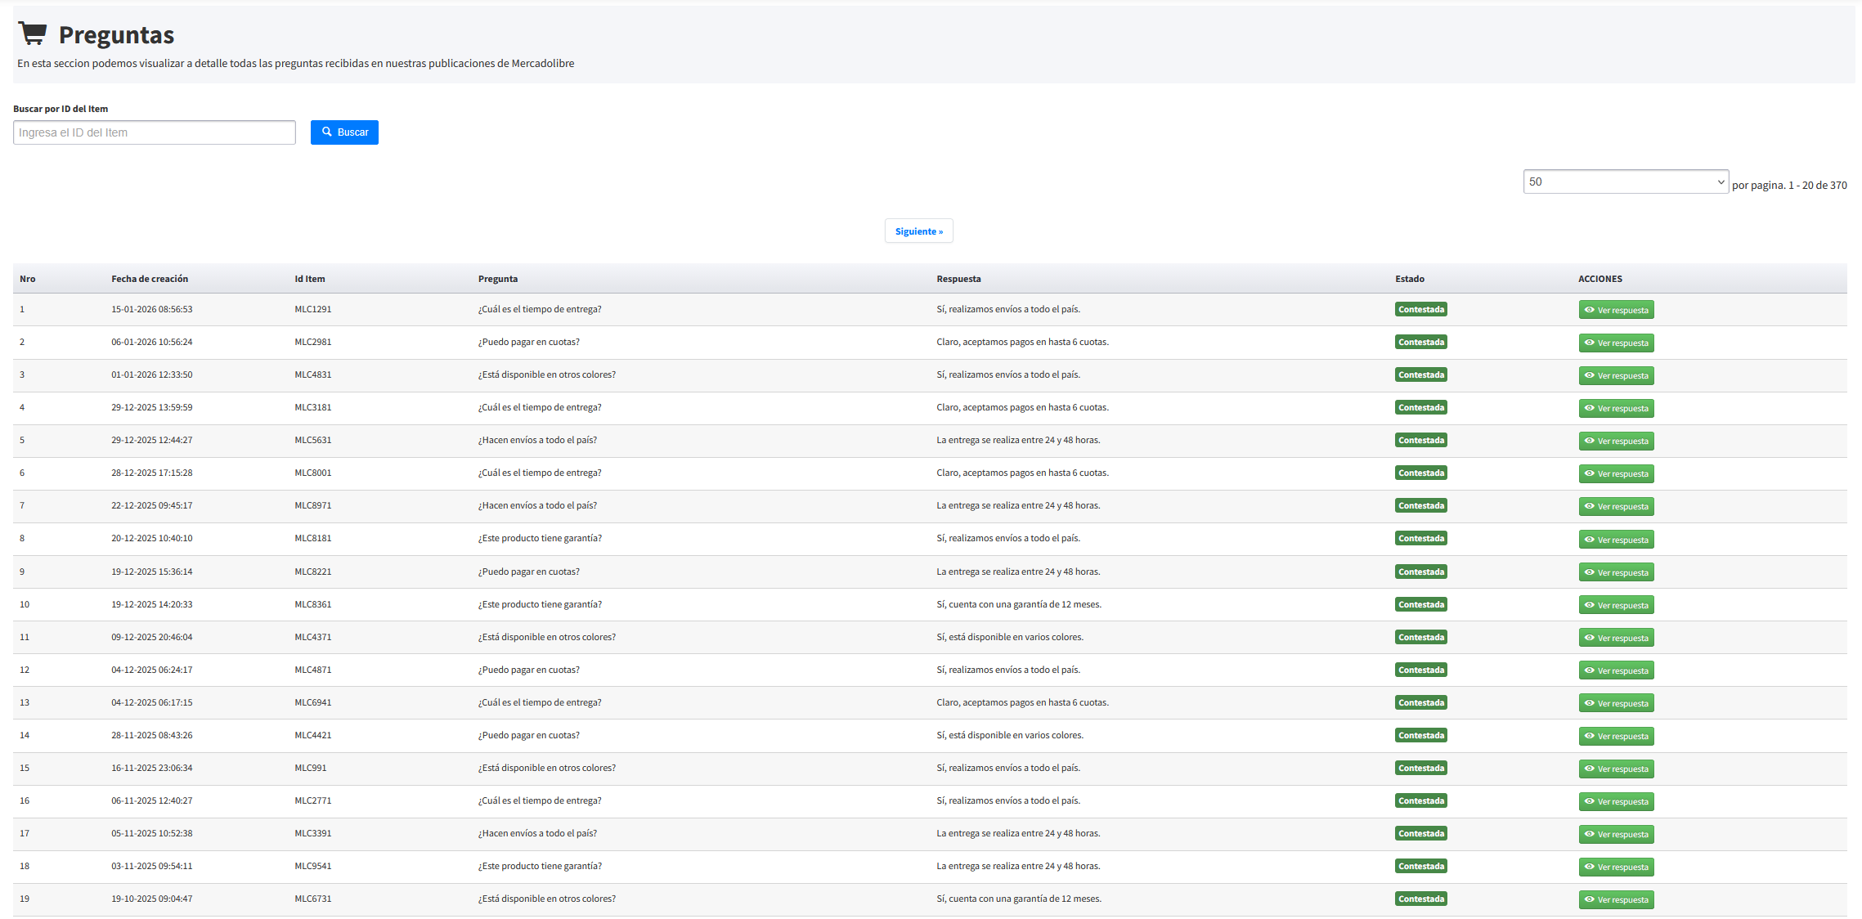Click the Estado column header
Viewport: 1862px width, 919px height.
1409,279
